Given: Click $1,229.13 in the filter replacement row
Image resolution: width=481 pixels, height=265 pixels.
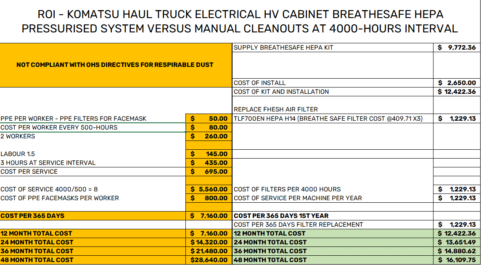Looking at the screenshot, I should (457, 225).
